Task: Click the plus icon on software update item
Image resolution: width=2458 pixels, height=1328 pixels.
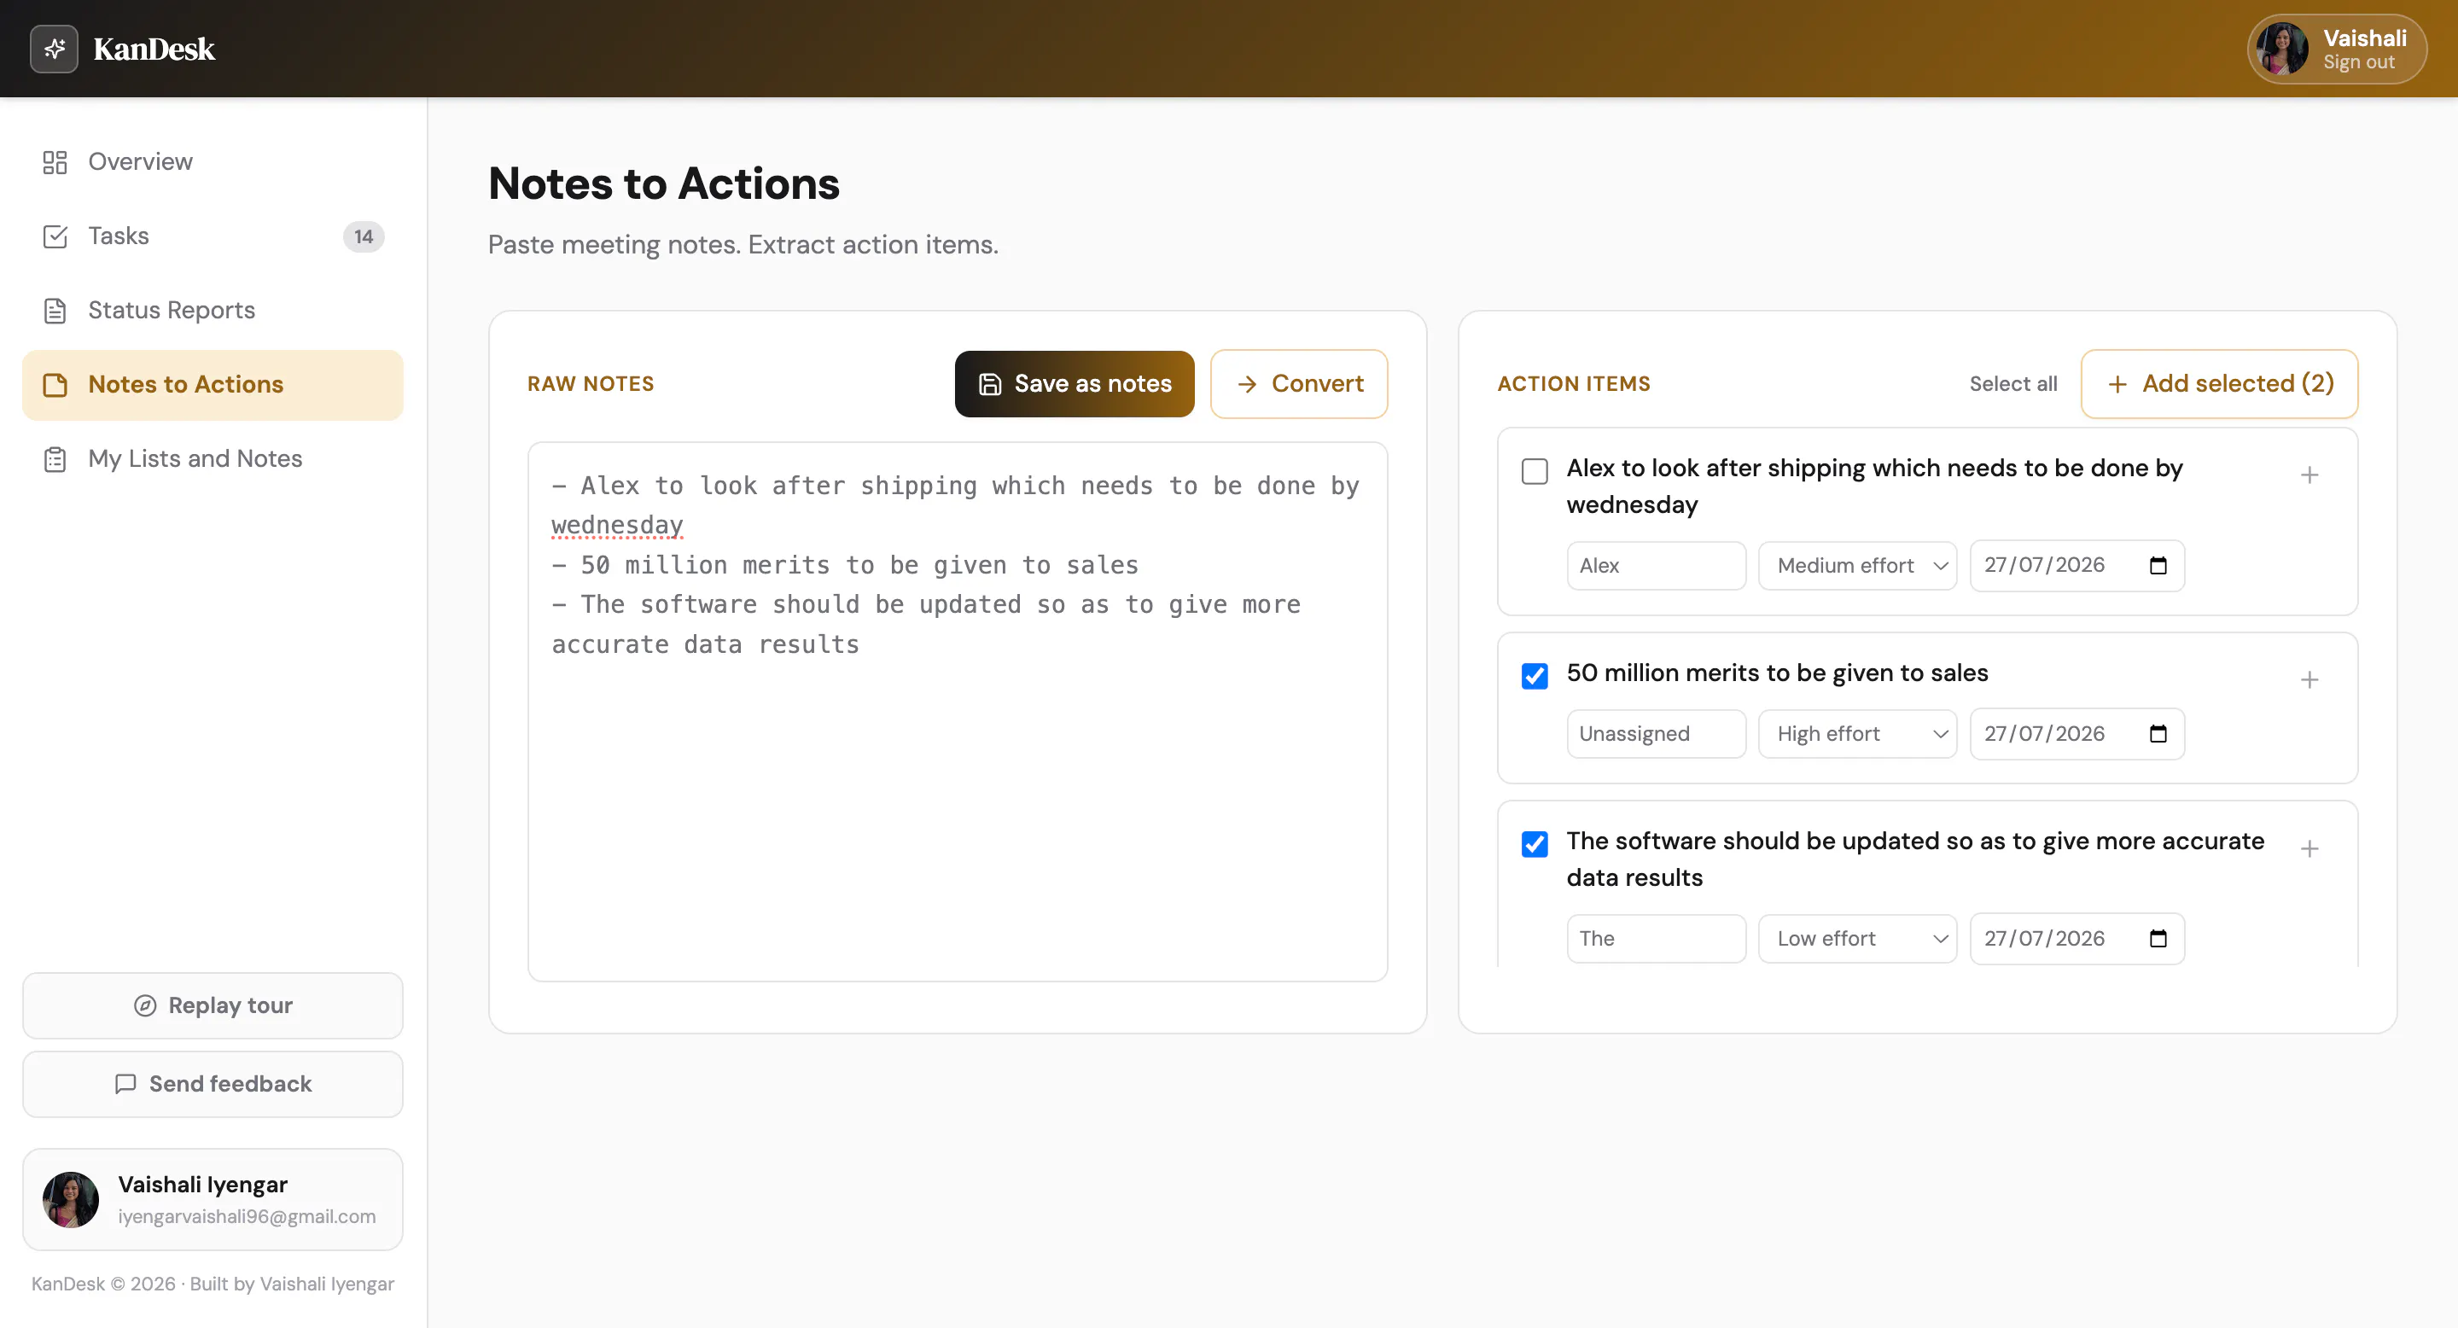Action: click(2309, 849)
